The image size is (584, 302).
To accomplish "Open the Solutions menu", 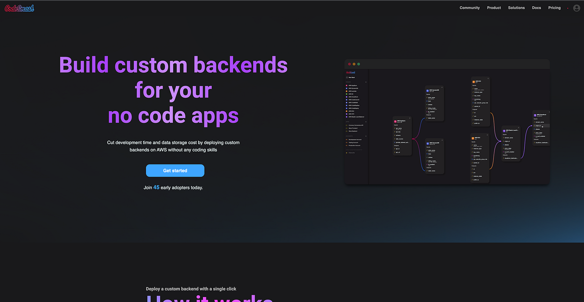I will 516,8.
